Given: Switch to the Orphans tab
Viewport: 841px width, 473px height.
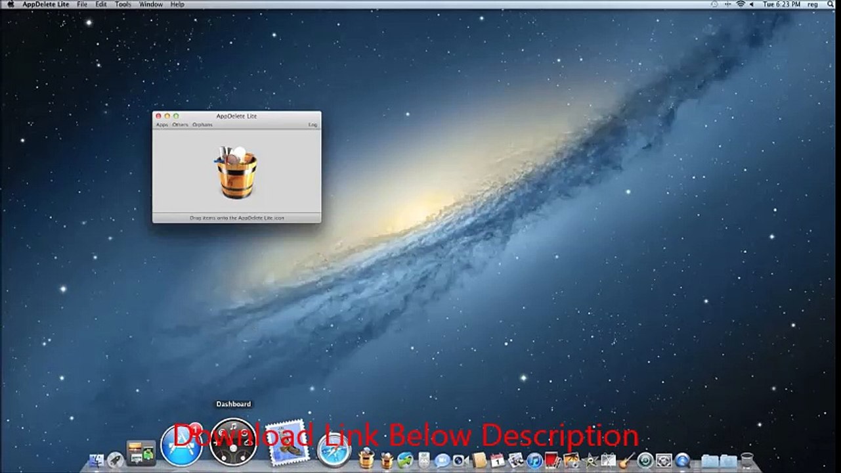Looking at the screenshot, I should pos(202,125).
